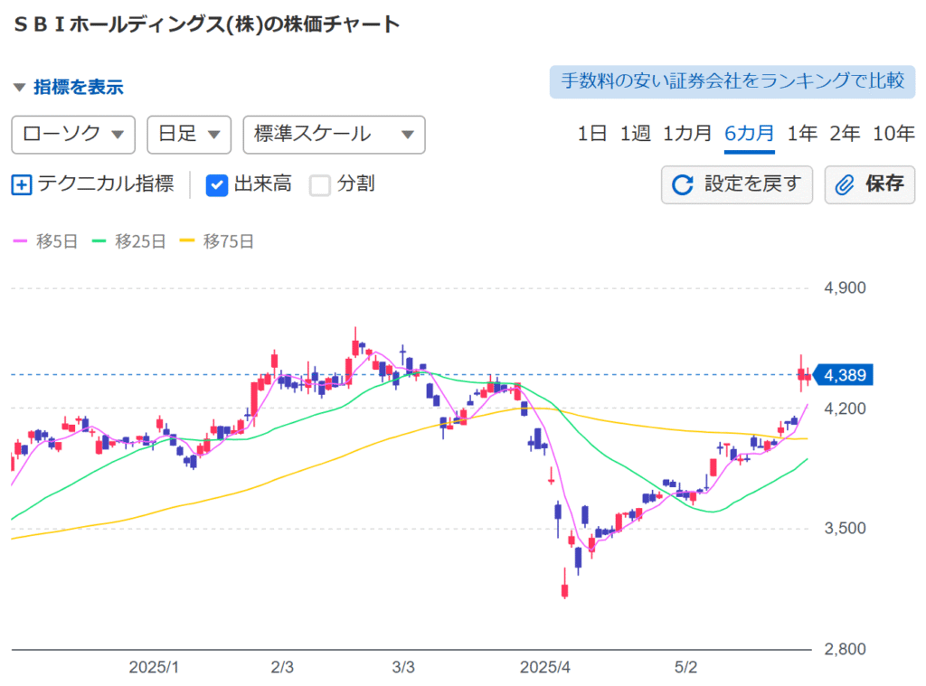Open the 指標を表示 link

79,88
